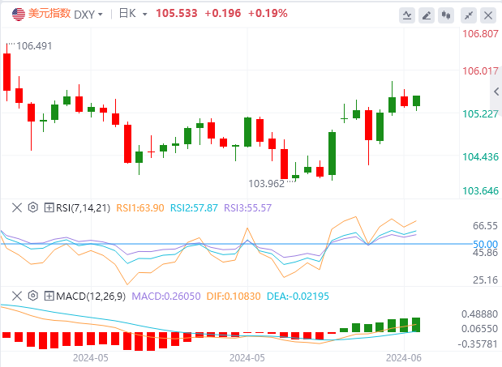The width and height of the screenshot is (502, 367).
Task: Click the RSI2:57.87 value
Action: [194, 208]
